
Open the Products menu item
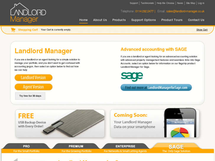point(119,20)
